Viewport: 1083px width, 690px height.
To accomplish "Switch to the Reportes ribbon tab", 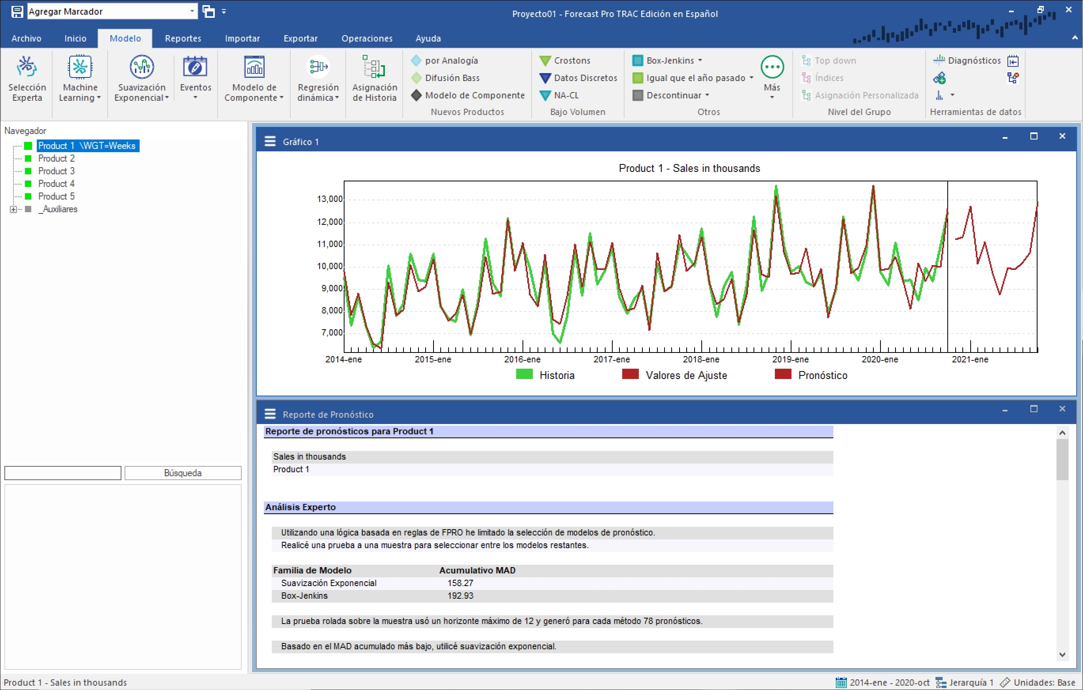I will coord(183,38).
